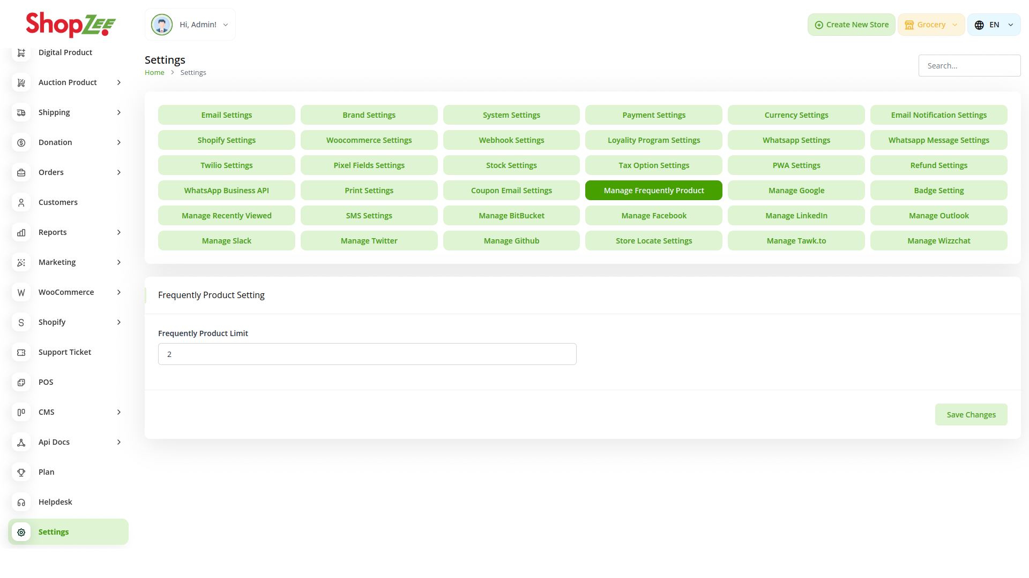
Task: Click the Customers person icon
Action: pos(21,202)
